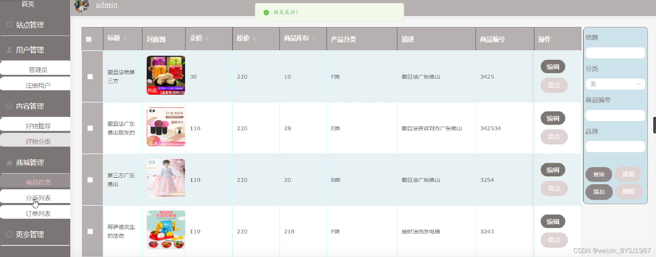656x257 pixels.
Task: Collapse the 内容管理 menu chevron
Action: click(x=59, y=107)
